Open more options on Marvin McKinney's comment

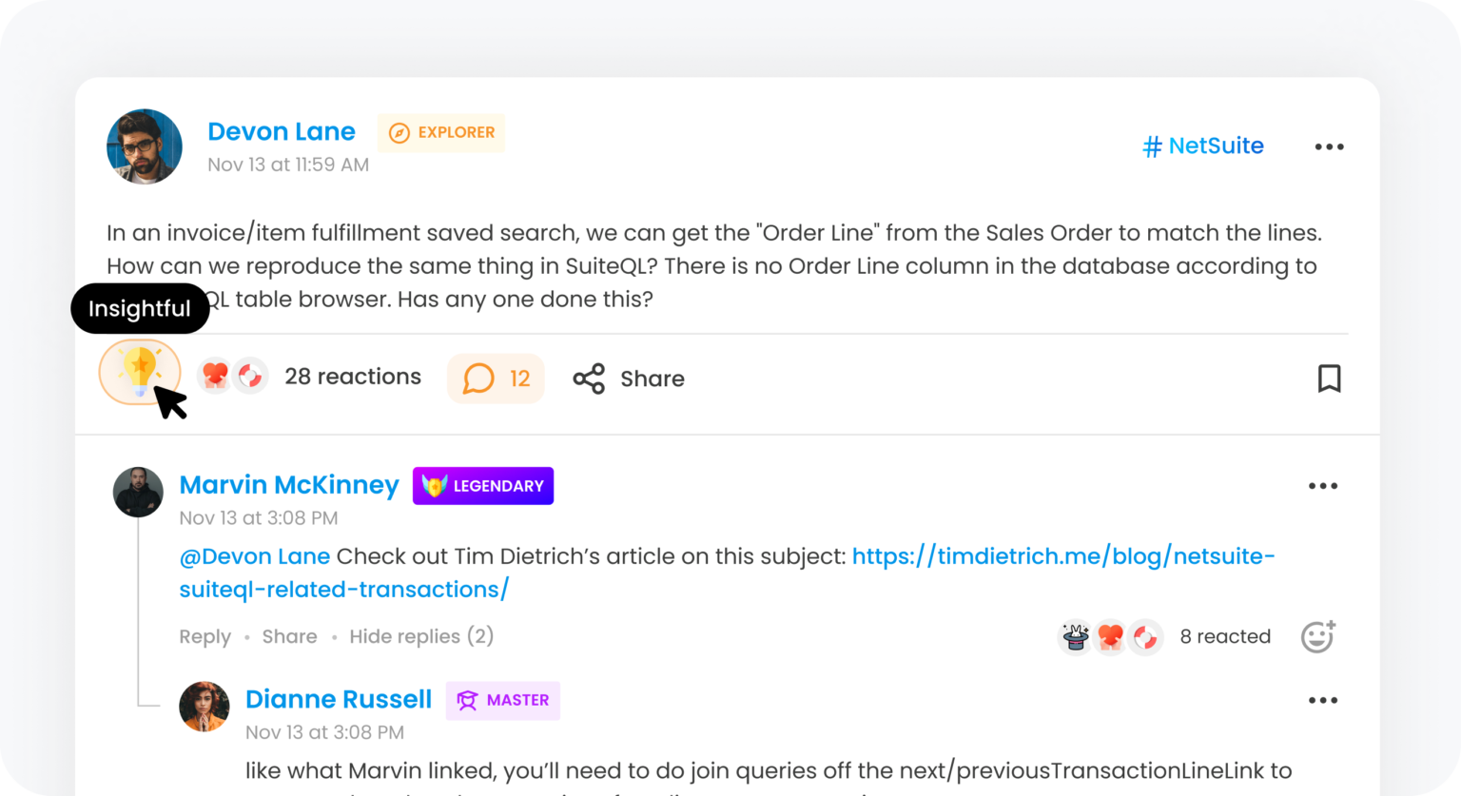click(x=1322, y=486)
